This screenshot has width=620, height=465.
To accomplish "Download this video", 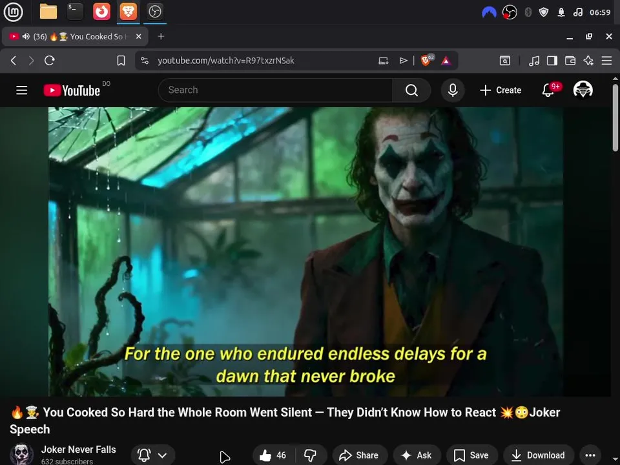I will (538, 455).
